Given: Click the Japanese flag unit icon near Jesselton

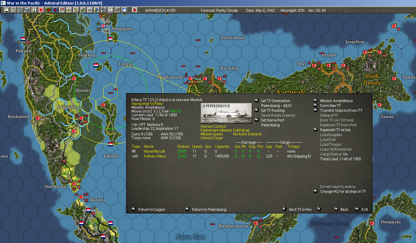Looking at the screenshot, I should pyautogui.click(x=365, y=52).
